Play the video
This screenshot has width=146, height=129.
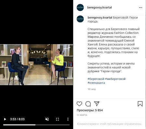click(5, 119)
